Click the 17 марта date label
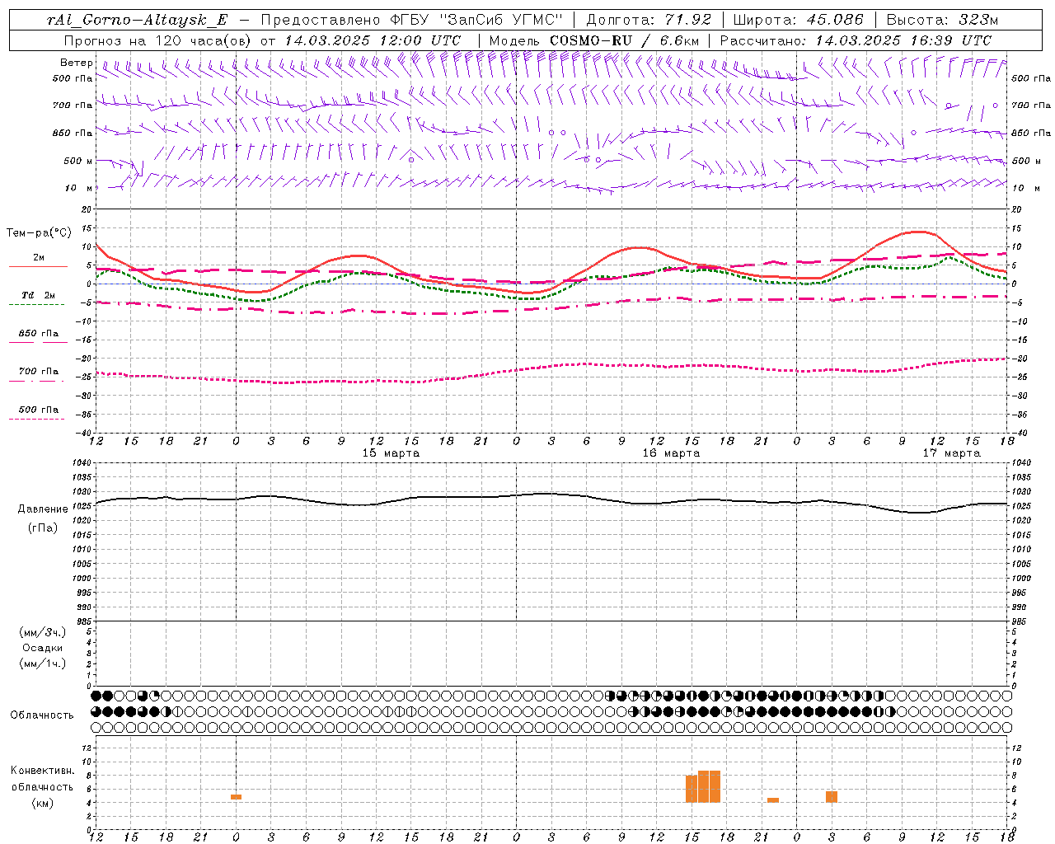1055x844 pixels. pos(951,453)
